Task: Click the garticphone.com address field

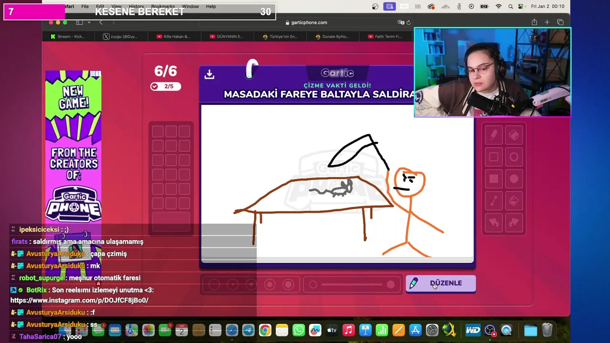Action: point(306,22)
